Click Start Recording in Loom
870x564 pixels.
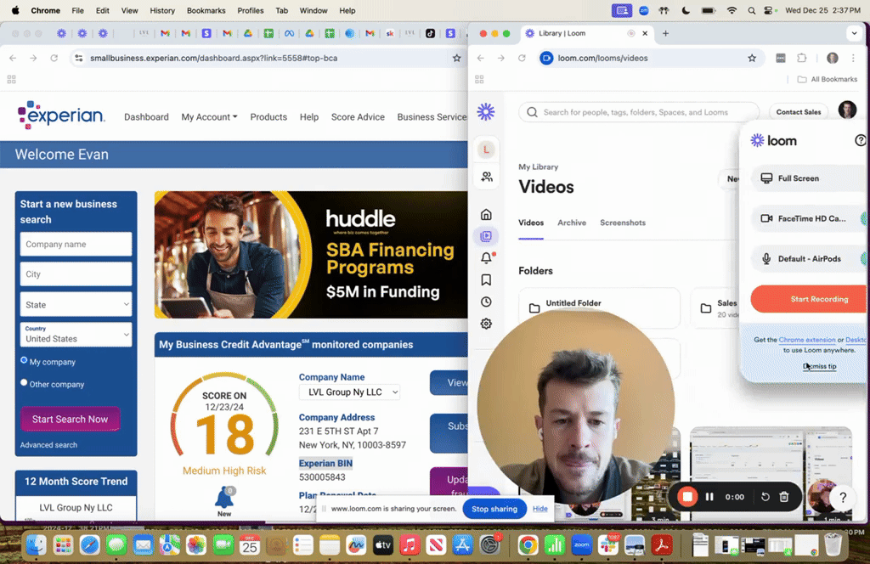click(x=809, y=299)
